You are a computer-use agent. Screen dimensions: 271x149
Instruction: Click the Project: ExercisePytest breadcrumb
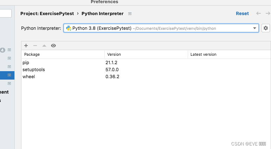point(47,13)
